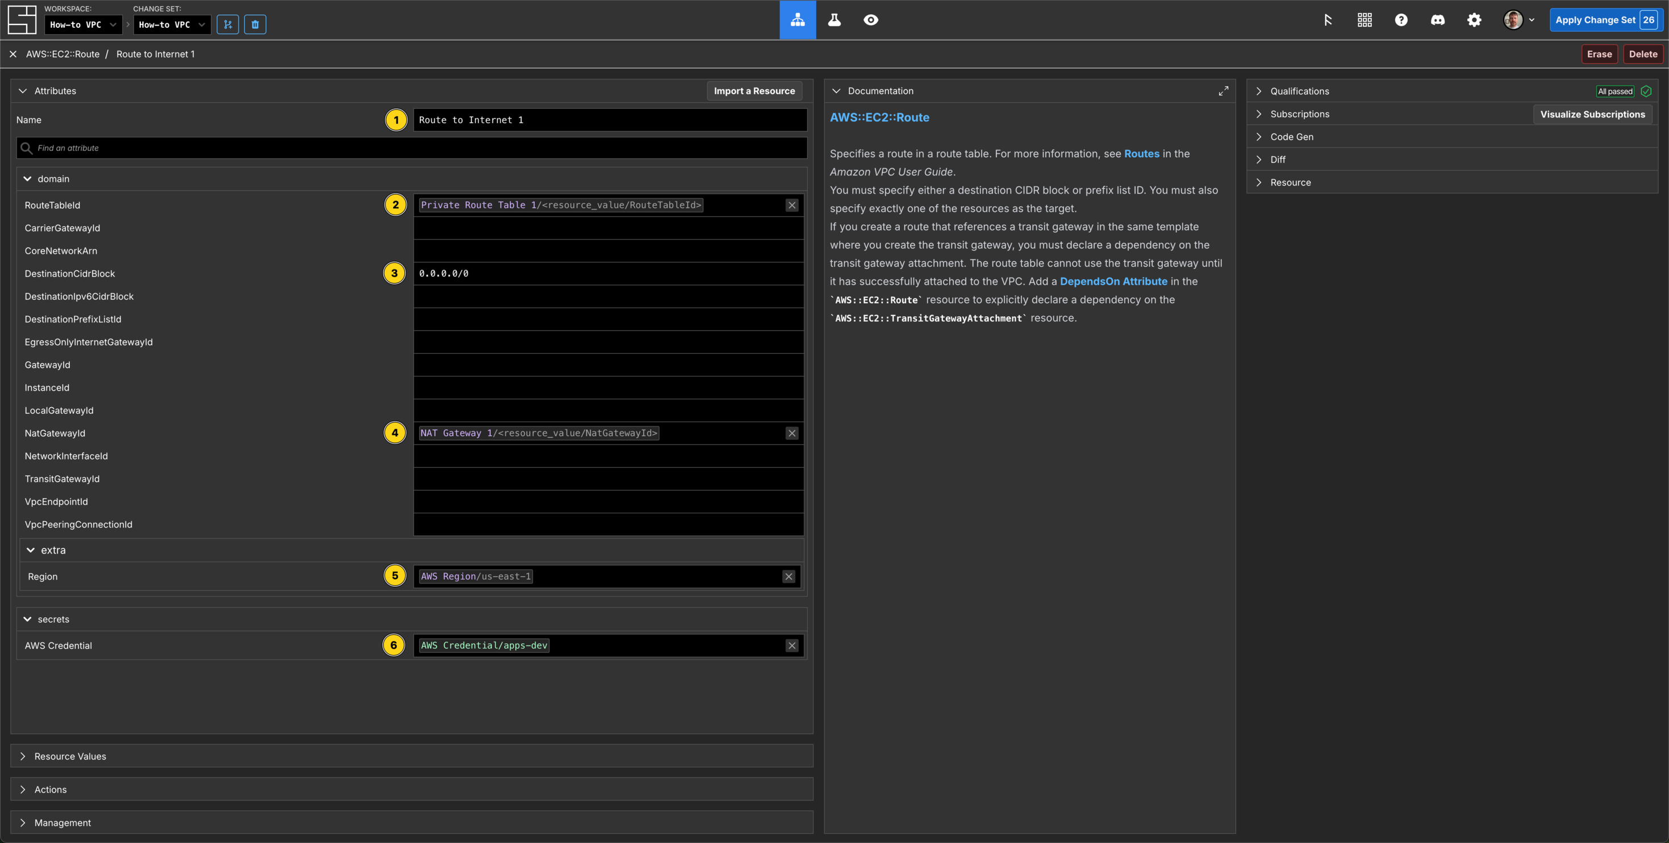Click the Apply Change Set button
The height and width of the screenshot is (843, 1669).
click(1605, 20)
